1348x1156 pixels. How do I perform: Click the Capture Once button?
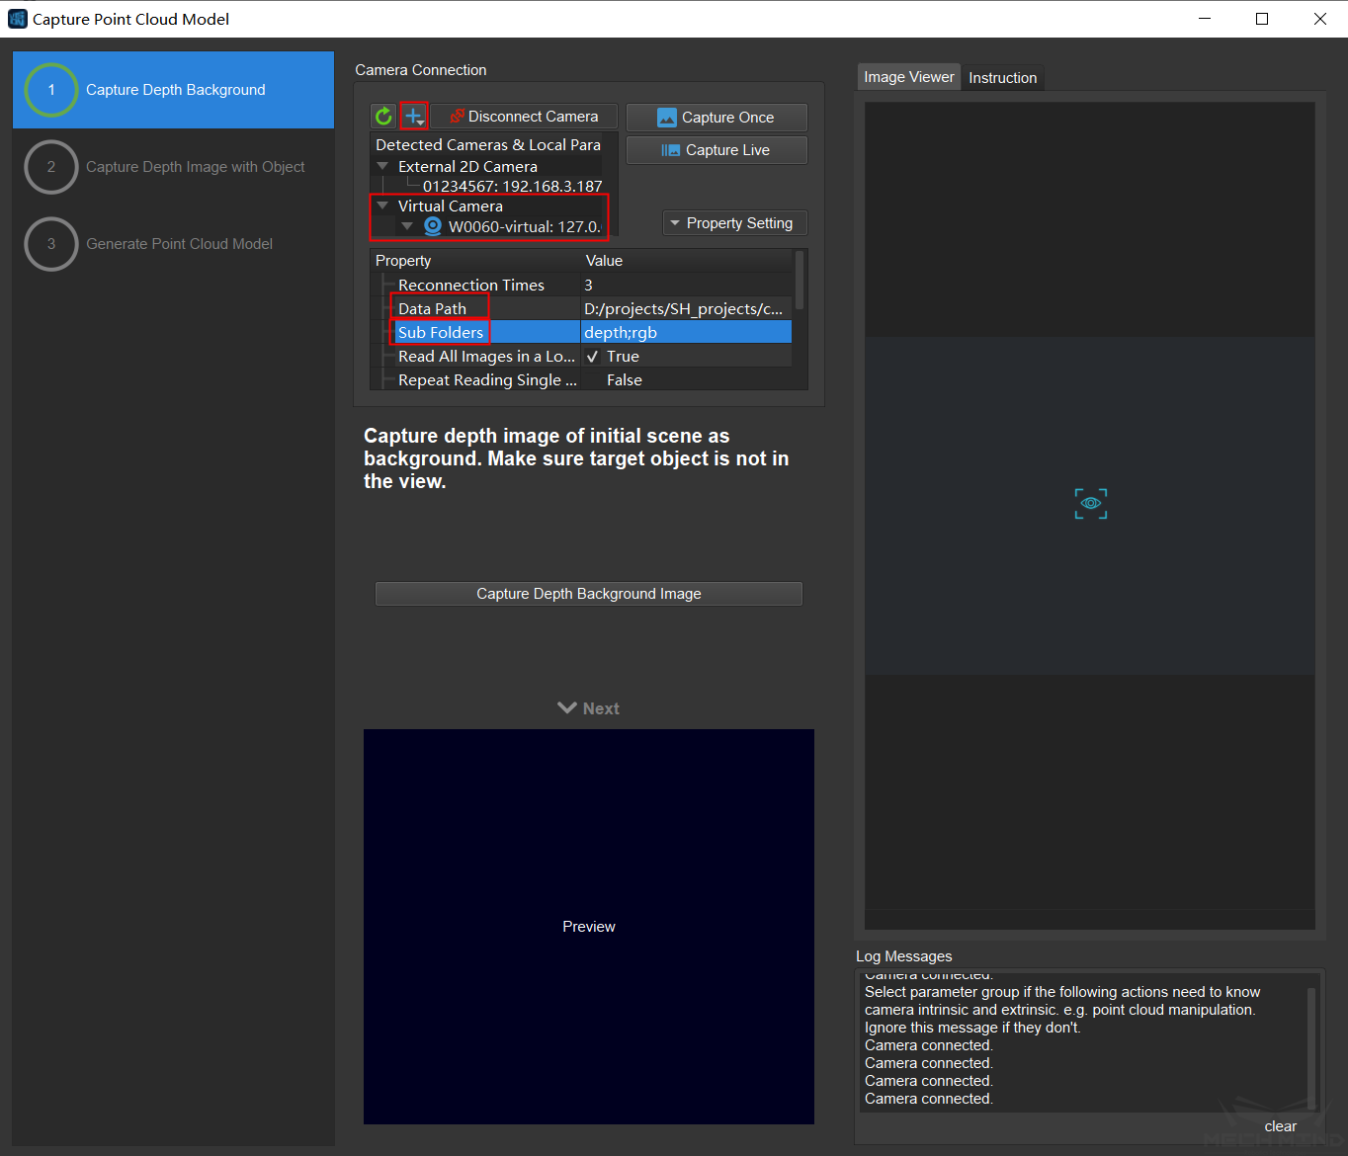(x=716, y=118)
